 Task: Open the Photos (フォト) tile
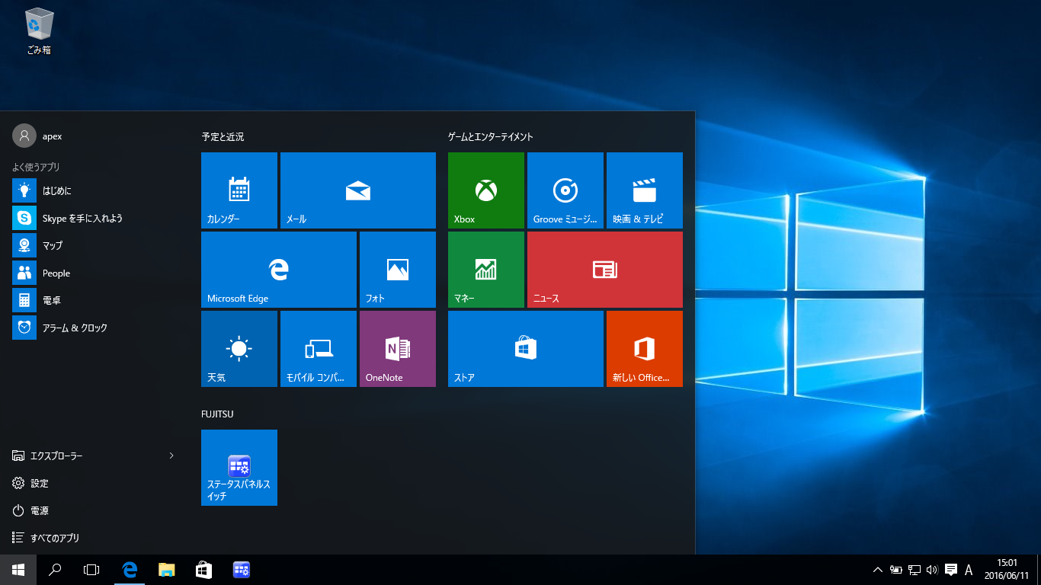tap(398, 270)
